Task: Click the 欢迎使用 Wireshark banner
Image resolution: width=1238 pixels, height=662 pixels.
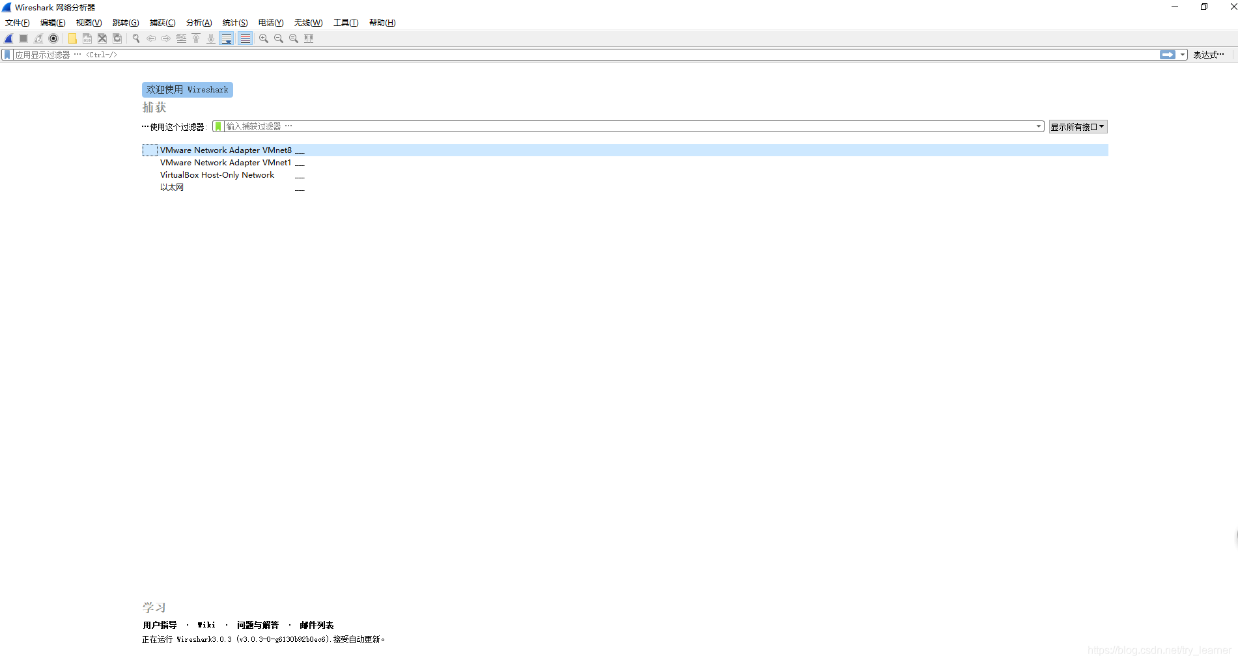Action: [x=188, y=90]
